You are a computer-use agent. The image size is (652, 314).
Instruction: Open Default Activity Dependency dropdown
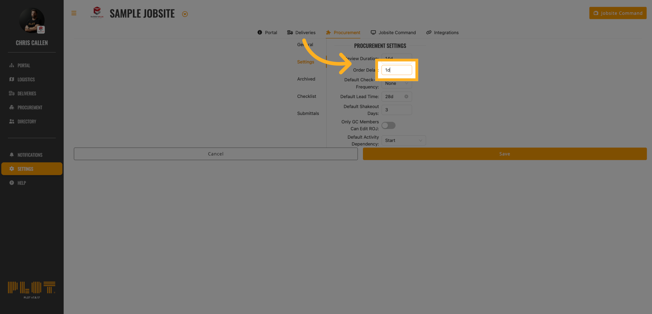(403, 141)
